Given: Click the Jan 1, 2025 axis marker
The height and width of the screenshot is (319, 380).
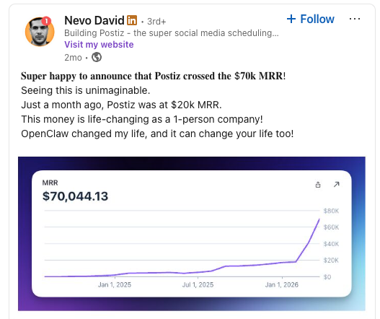Looking at the screenshot, I should point(115,284).
